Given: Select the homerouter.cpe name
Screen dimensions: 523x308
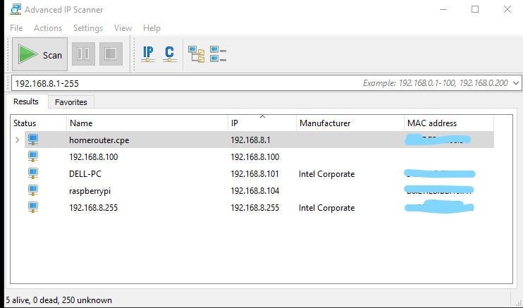Looking at the screenshot, I should pos(99,140).
